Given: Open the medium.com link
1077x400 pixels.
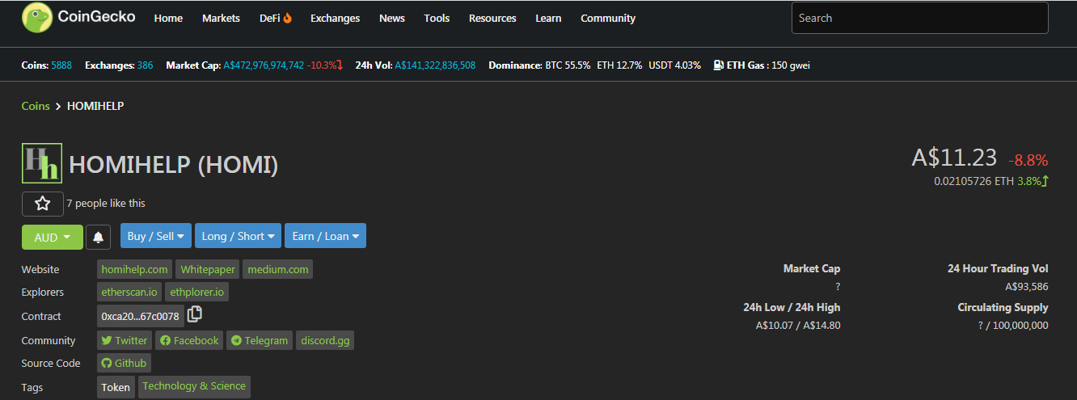Looking at the screenshot, I should point(278,269).
